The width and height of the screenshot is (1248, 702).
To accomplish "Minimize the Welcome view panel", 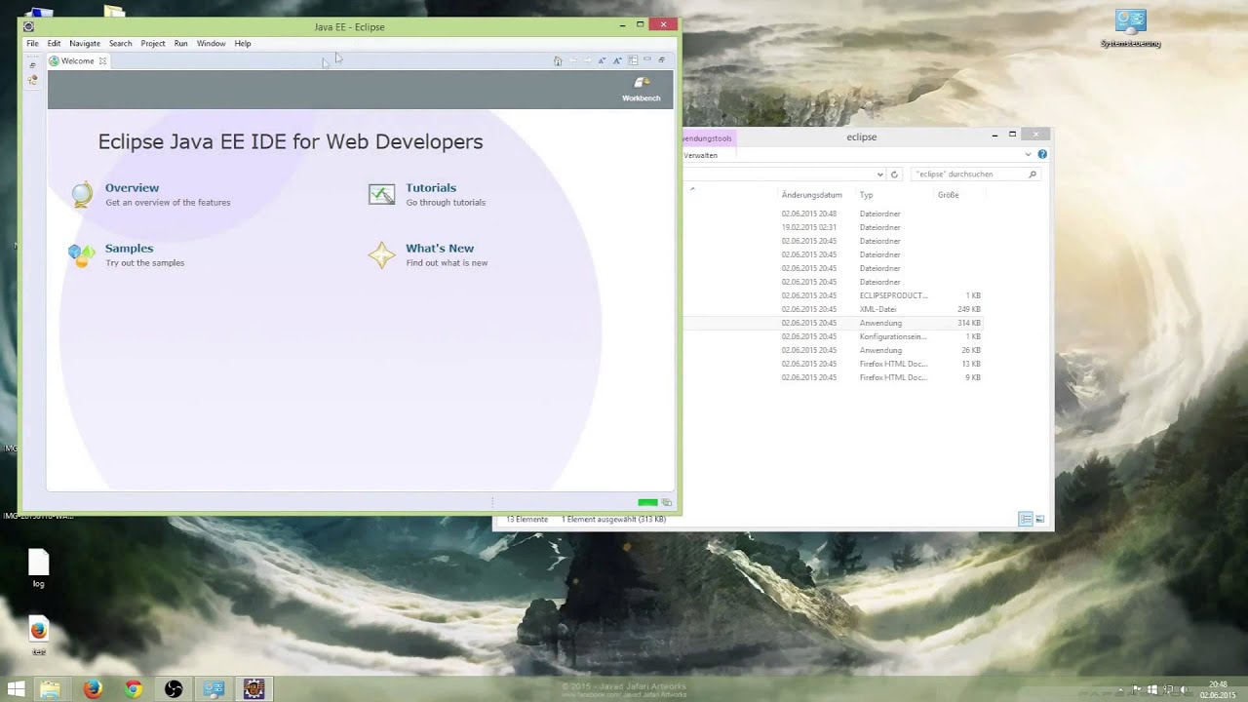I will (x=646, y=60).
